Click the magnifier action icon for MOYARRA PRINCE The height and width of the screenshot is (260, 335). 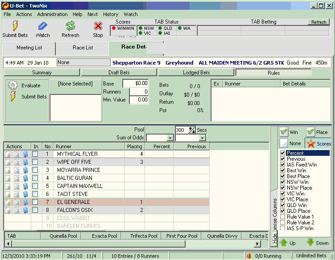[x=17, y=170]
